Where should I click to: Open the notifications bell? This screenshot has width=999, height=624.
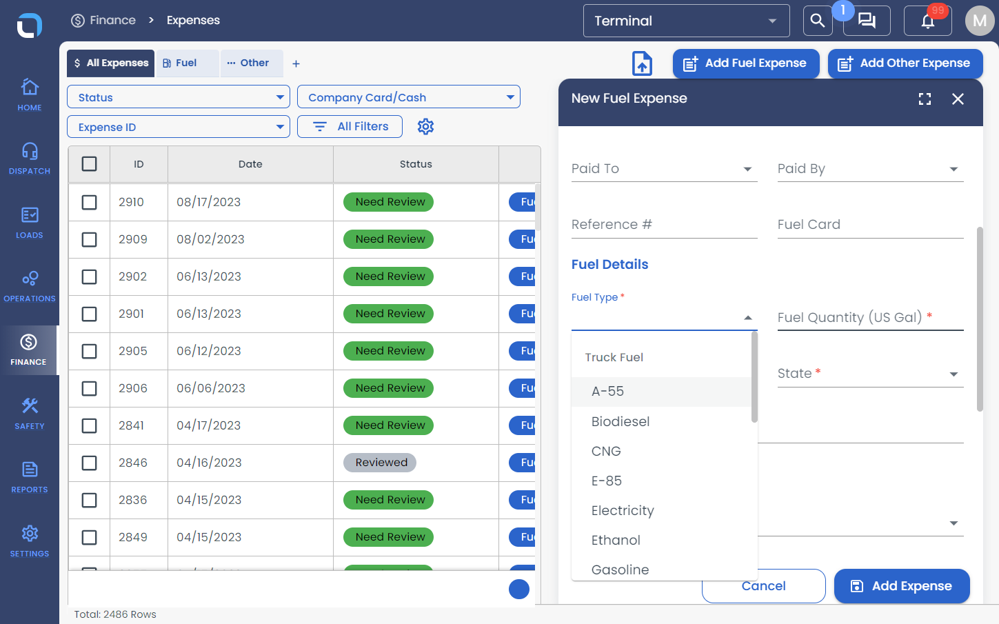coord(928,21)
